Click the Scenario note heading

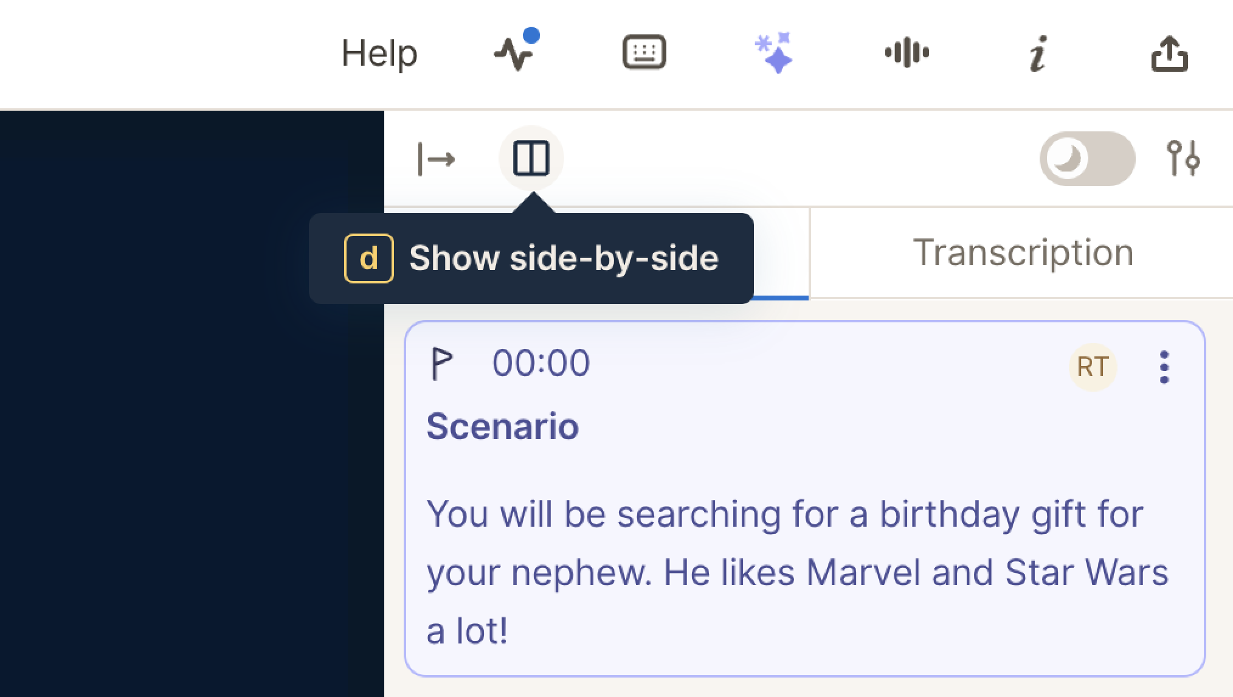502,426
